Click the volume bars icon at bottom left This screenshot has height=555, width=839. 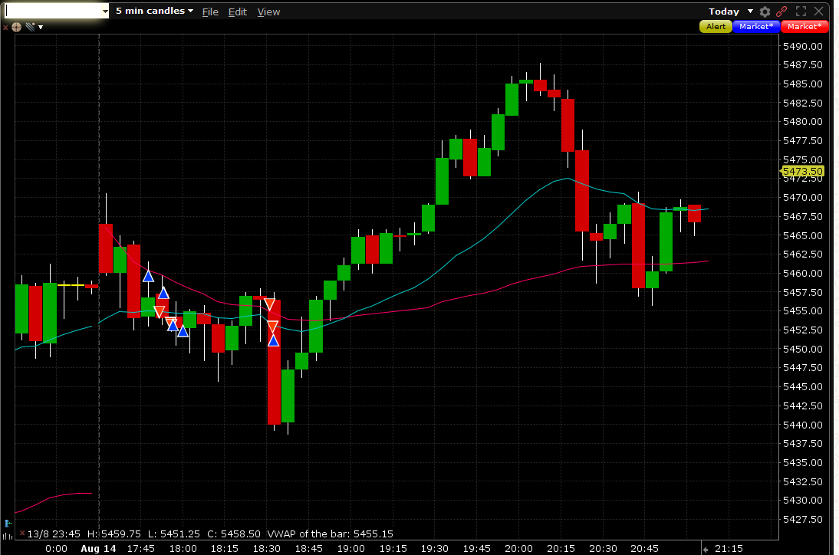coord(8,536)
